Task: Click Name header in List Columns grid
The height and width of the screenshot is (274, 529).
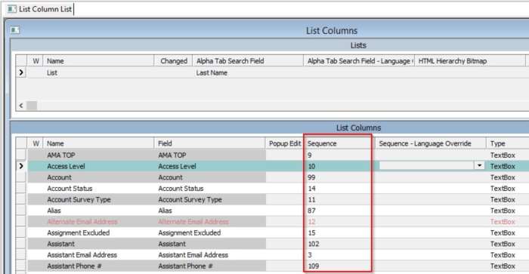Action: point(99,143)
